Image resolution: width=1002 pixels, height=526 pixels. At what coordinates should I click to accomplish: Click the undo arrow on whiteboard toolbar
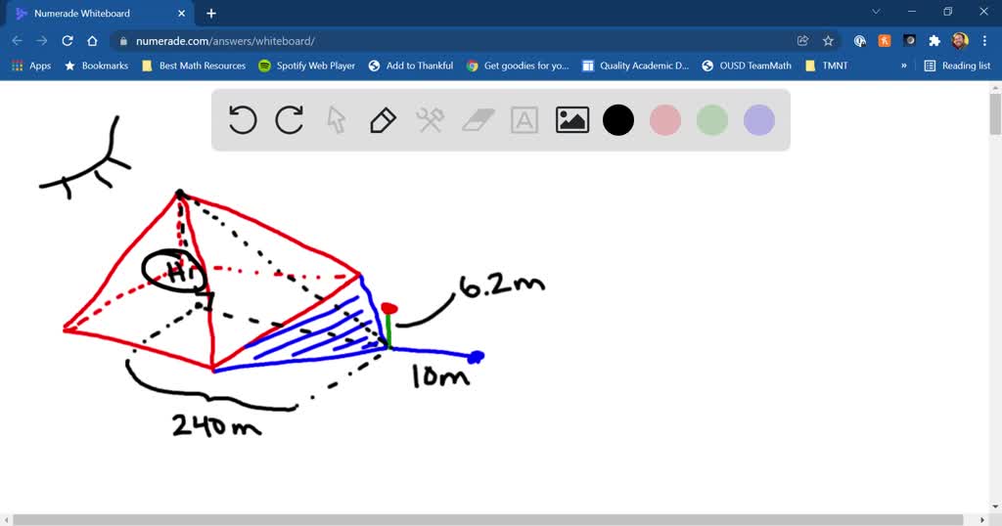point(243,120)
